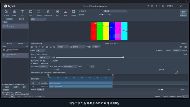Open the cloud video download icon
The width and height of the screenshot is (190, 107).
coord(14,12)
